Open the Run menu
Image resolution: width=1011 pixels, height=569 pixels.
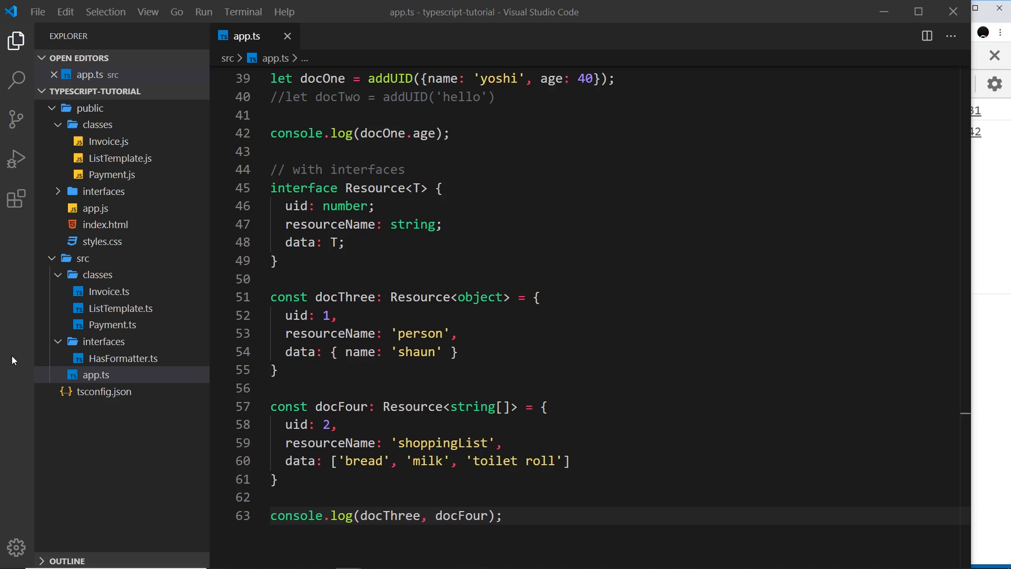204,12
